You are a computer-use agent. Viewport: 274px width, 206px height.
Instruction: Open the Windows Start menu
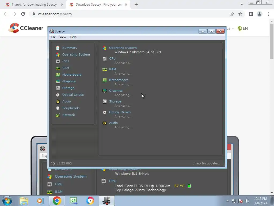(x=7, y=201)
